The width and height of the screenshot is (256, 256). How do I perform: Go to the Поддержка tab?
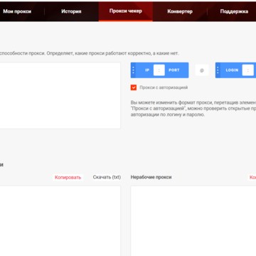tap(234, 11)
